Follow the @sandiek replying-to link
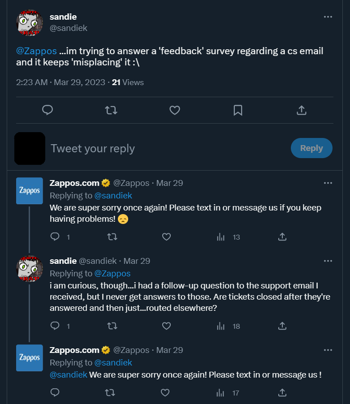This screenshot has width=350, height=404. tap(113, 195)
